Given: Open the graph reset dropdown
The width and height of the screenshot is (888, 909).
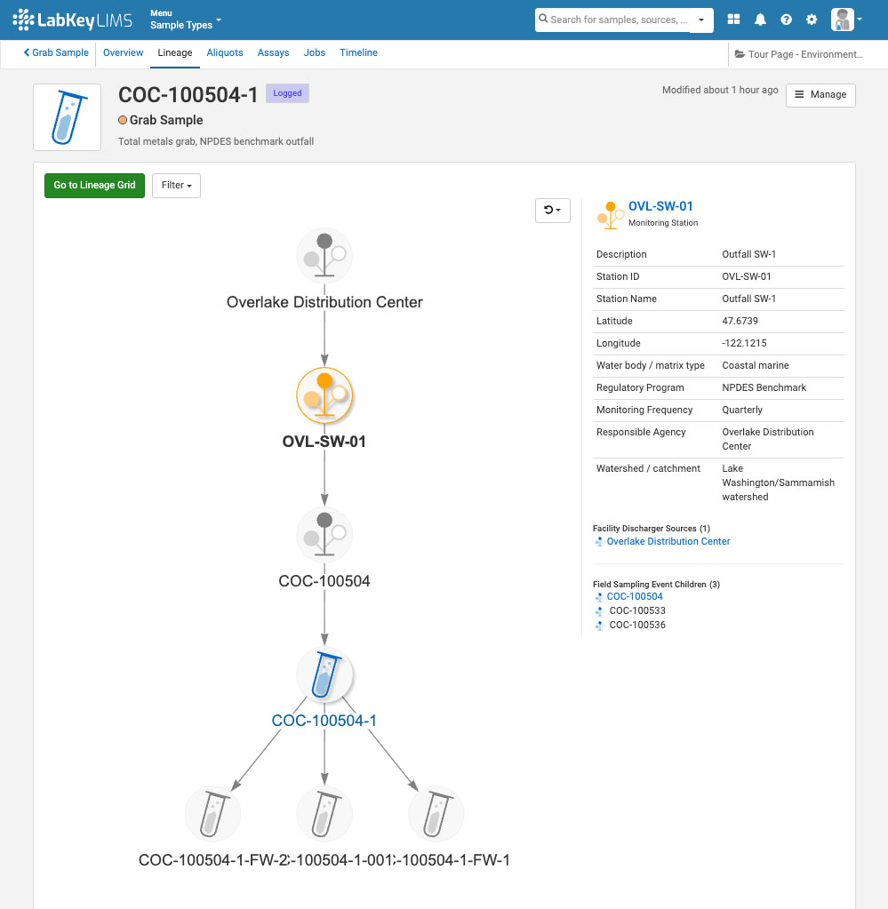Looking at the screenshot, I should coord(552,211).
